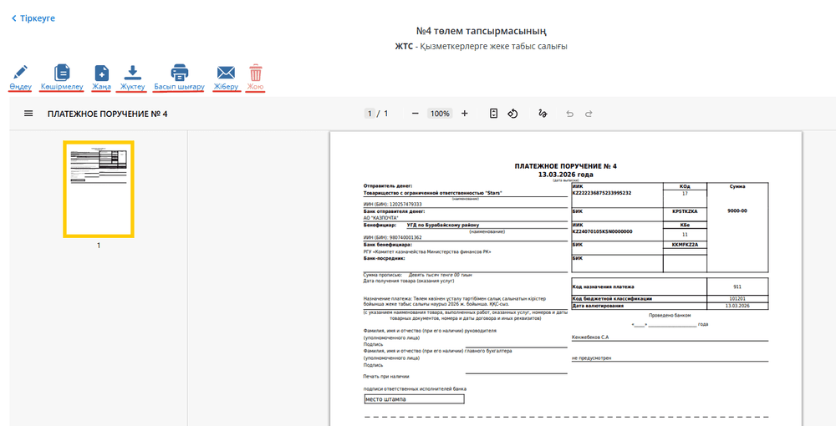Zoom out with the minus button
This screenshot has width=836, height=426.
pos(415,114)
